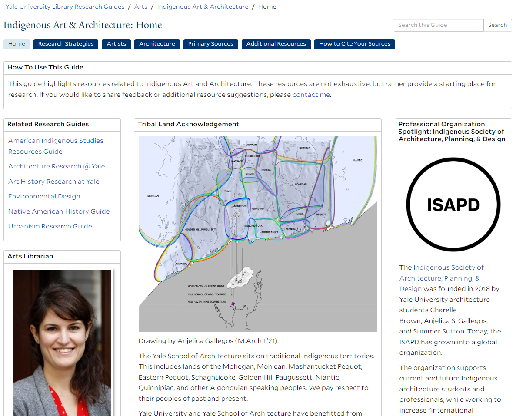The height and width of the screenshot is (416, 516).
Task: Click the Related Research Guides heading
Action: click(x=48, y=124)
